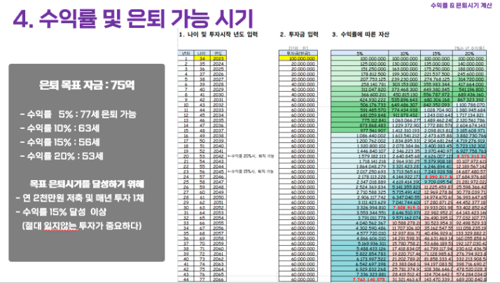Viewport: 500px width, 283px height.
Task: Click the 20% column cell '140,000,000'
Action: click(469, 64)
